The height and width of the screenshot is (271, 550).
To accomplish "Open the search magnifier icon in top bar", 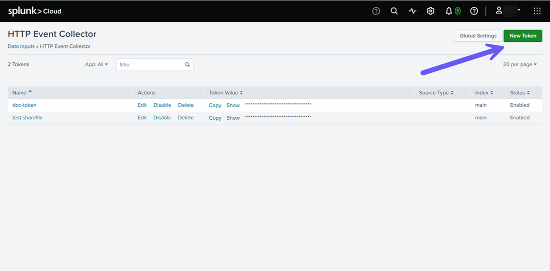I will 394,11.
